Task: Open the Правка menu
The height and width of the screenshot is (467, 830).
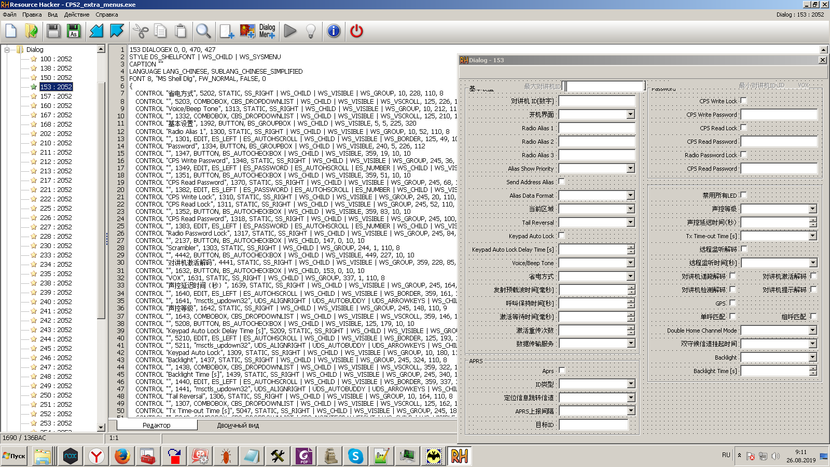Action: click(32, 15)
